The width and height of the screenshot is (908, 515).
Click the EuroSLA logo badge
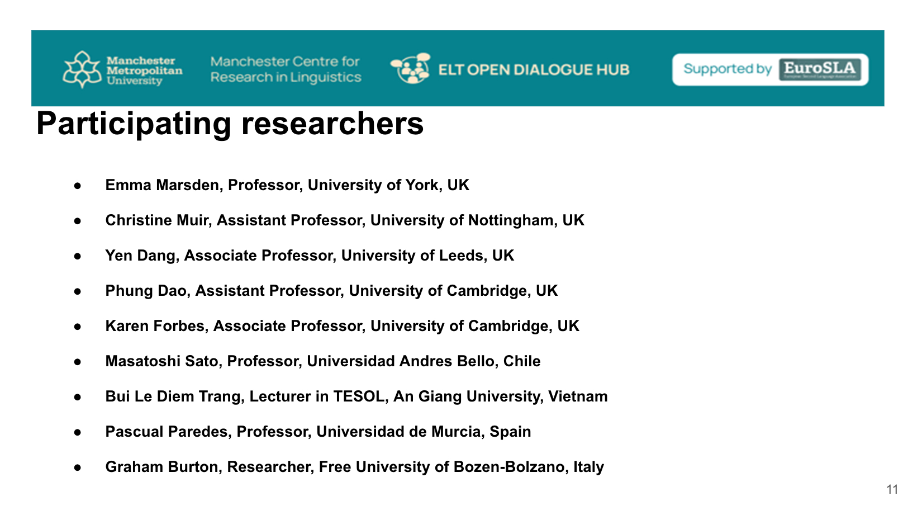820,69
